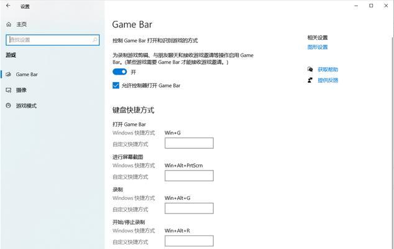Maximize the Settings window
This screenshot has width=394, height=249.
(371, 6)
